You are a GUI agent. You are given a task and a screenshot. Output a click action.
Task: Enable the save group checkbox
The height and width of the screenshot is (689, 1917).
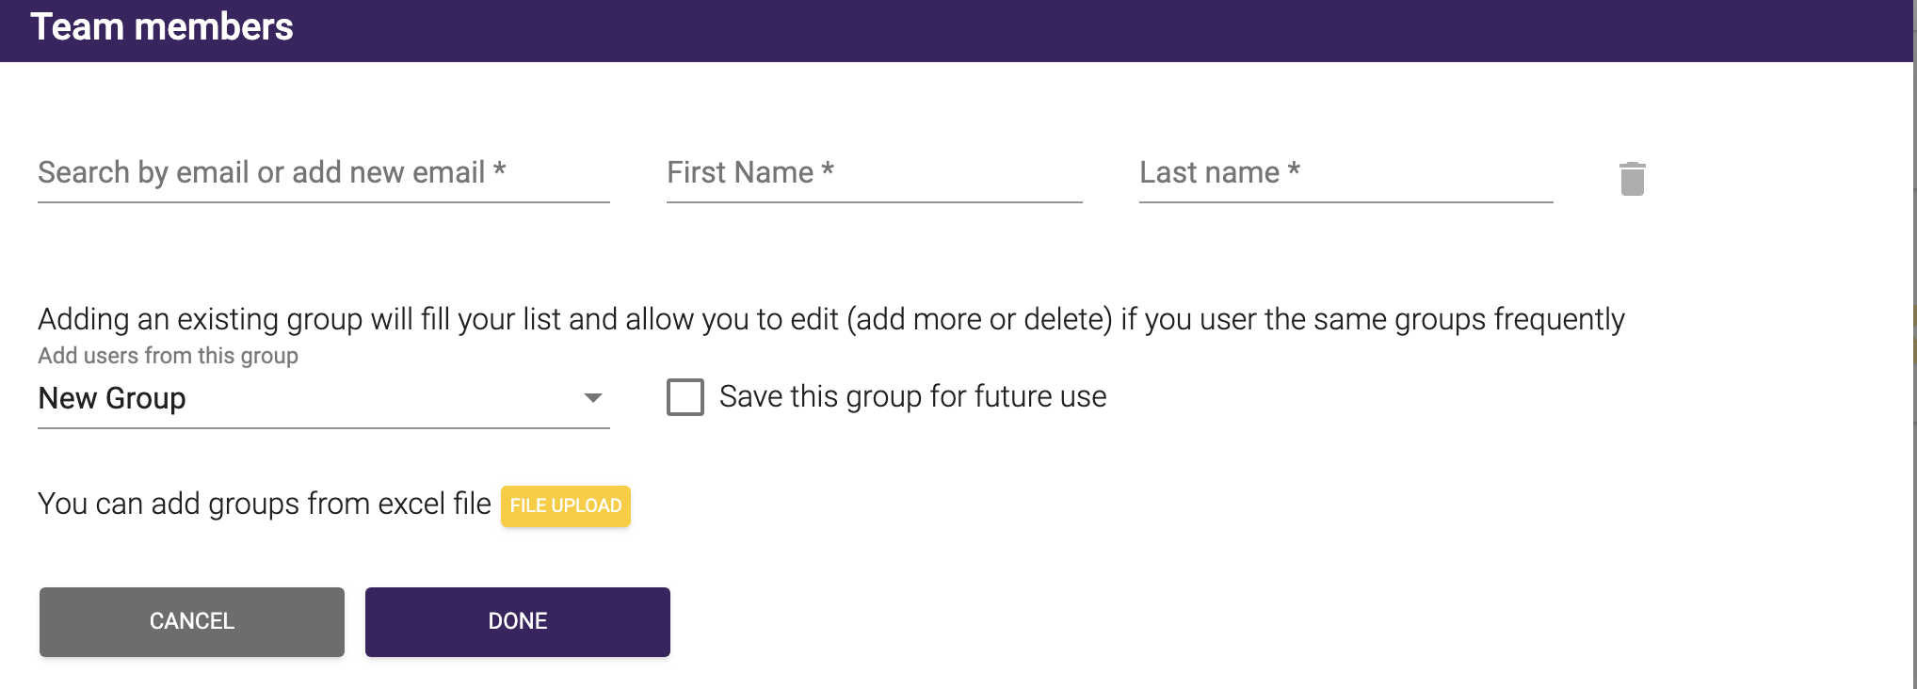(685, 397)
